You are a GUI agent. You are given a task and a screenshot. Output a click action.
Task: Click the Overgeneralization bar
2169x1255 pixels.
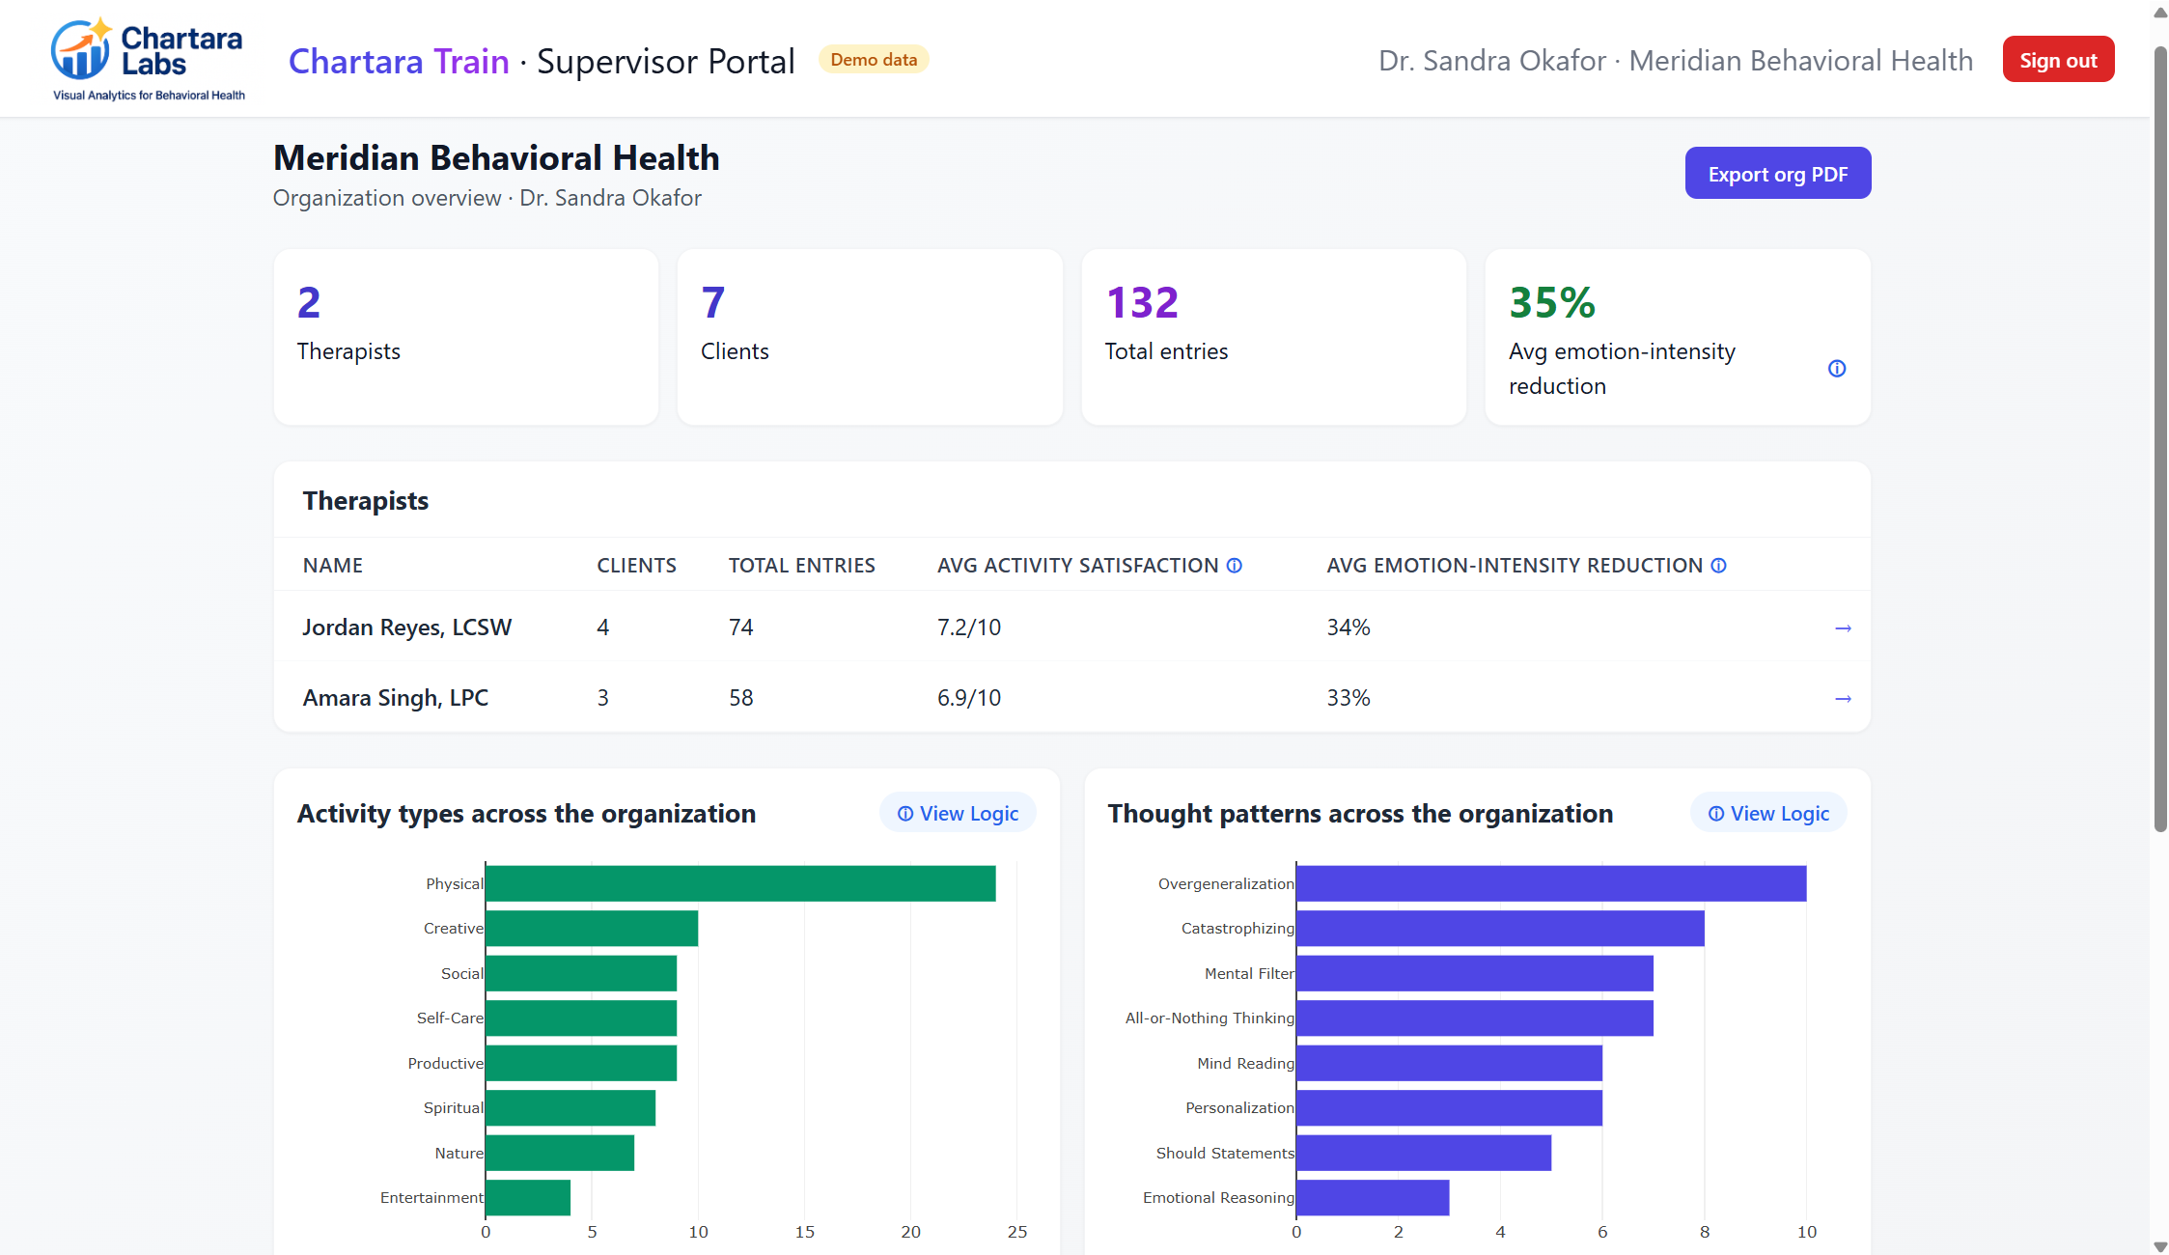point(1551,883)
